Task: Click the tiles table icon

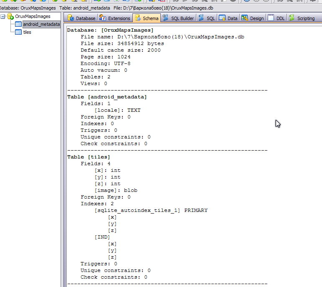Action: (x=18, y=32)
